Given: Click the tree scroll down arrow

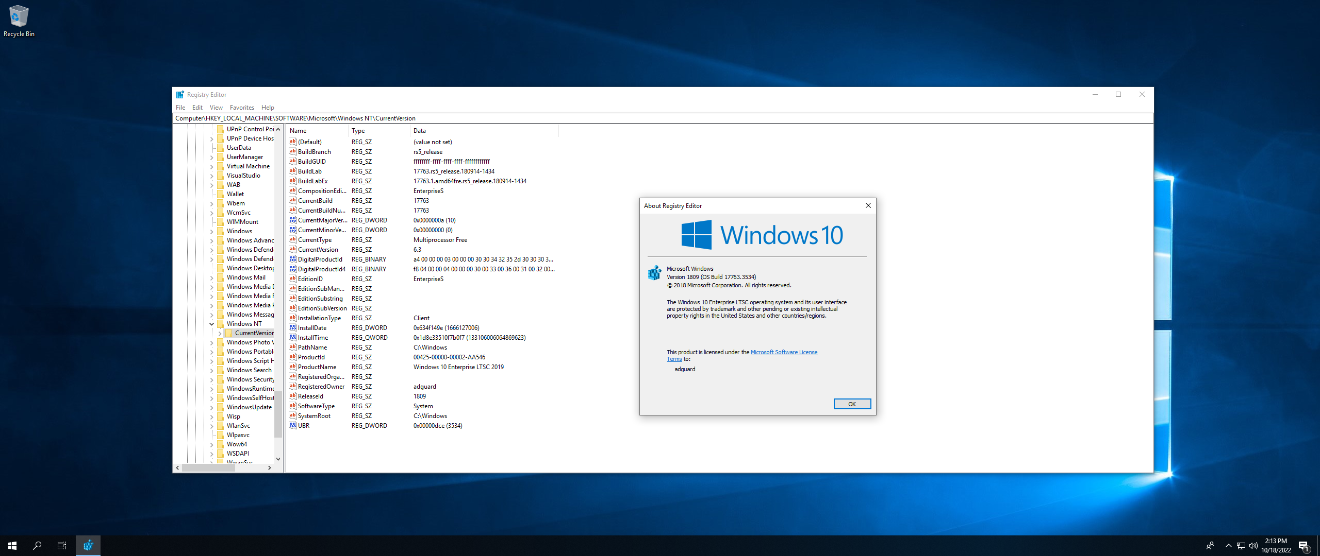Looking at the screenshot, I should (278, 459).
